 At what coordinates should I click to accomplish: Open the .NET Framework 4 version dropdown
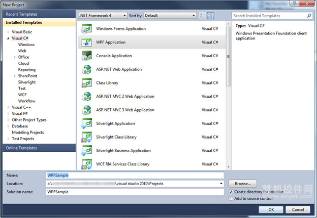(103, 16)
